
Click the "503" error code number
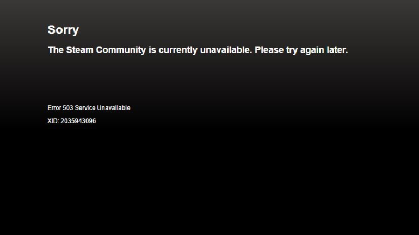(68, 108)
